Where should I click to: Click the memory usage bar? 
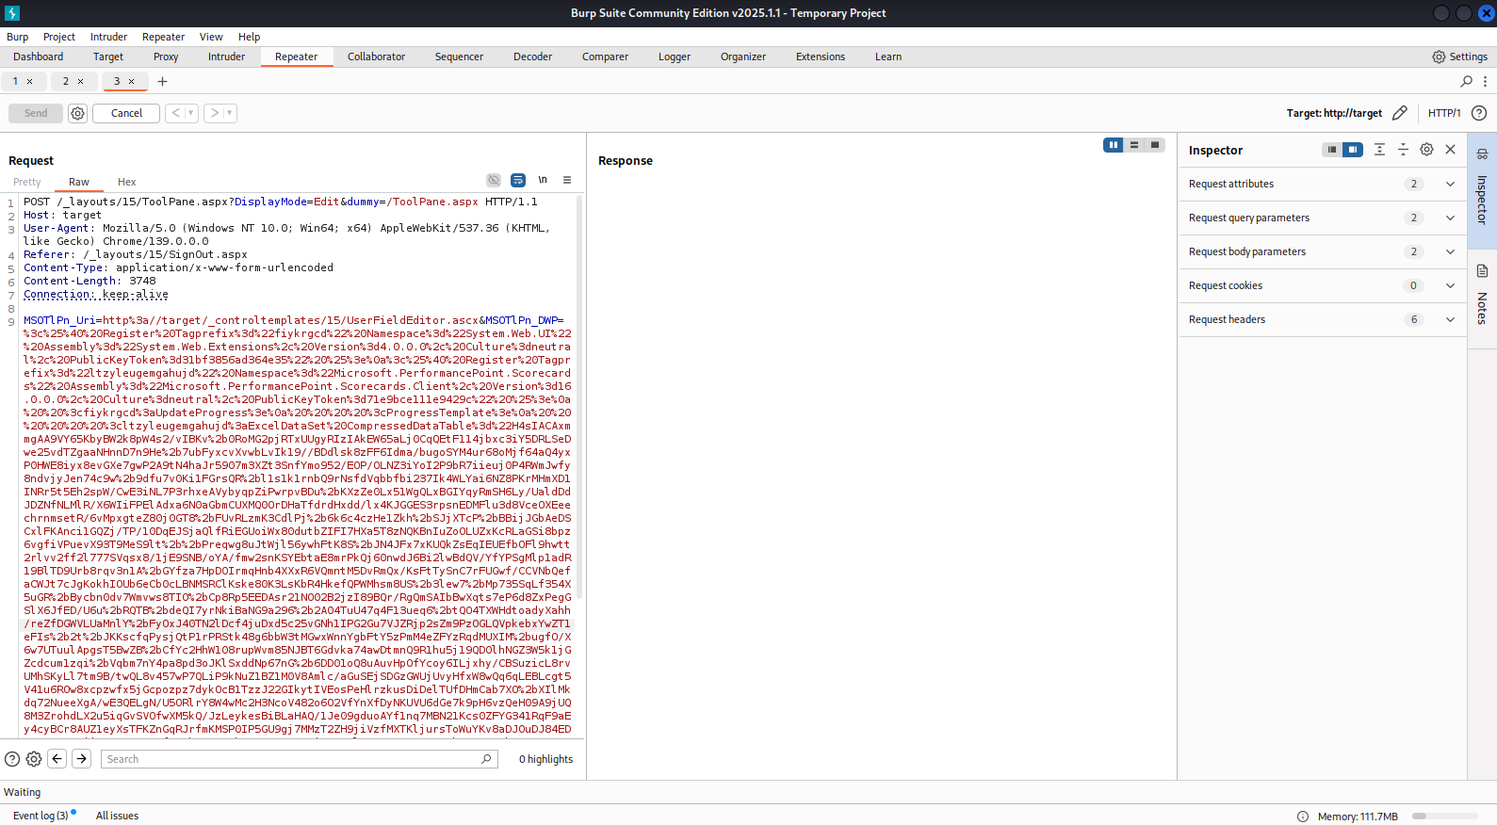coord(1444,817)
